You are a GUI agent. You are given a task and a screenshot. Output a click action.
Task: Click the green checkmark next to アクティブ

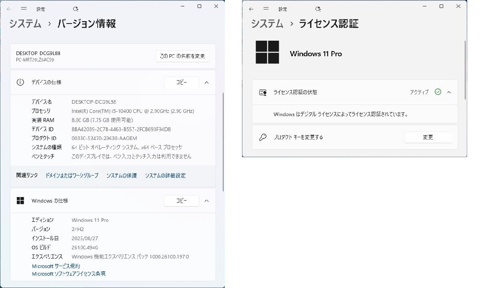[x=438, y=92]
